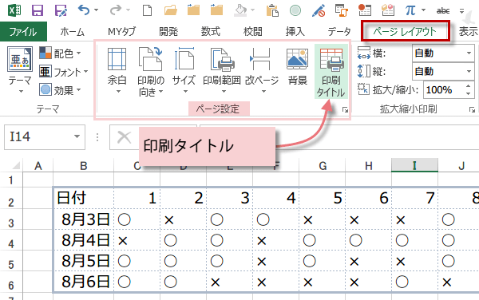Switch to the 数式 tab
This screenshot has height=300, width=479.
point(211,31)
